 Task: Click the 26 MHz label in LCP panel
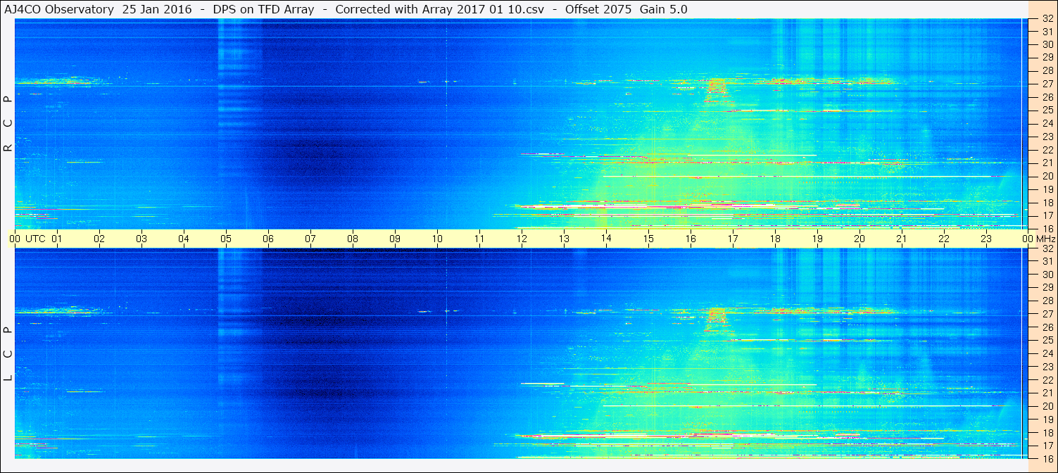[1047, 327]
